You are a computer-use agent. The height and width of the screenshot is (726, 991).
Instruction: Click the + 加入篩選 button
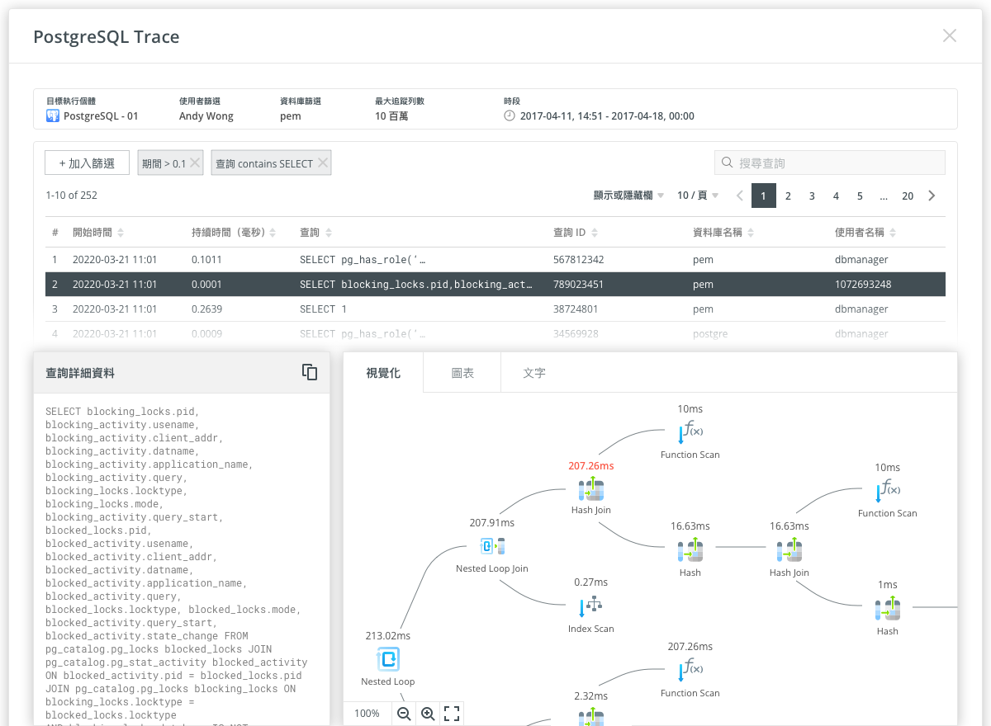[x=87, y=163]
